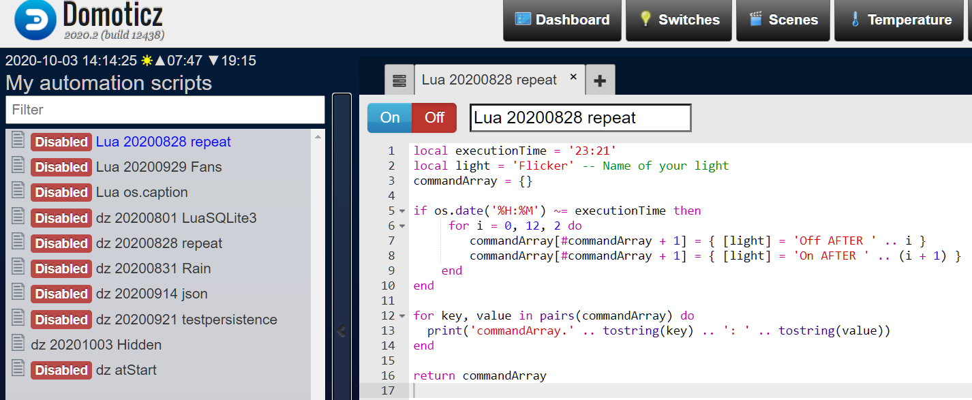Image resolution: width=972 pixels, height=400 pixels.
Task: Click Disabled badge on dz atStart
Action: [61, 370]
